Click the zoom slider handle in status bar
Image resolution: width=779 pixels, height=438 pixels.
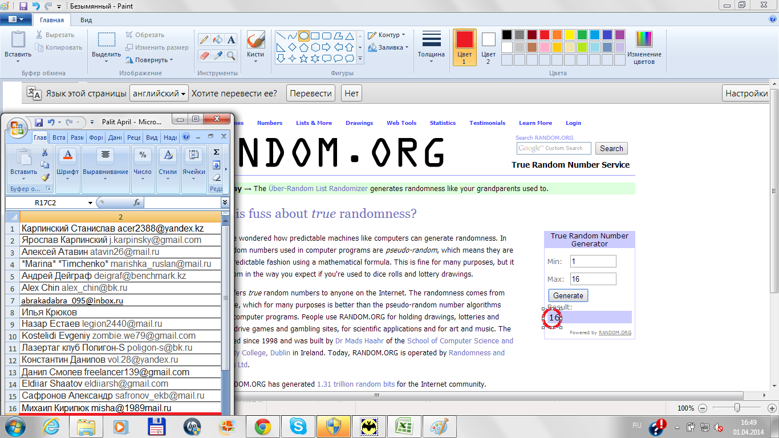pos(737,408)
